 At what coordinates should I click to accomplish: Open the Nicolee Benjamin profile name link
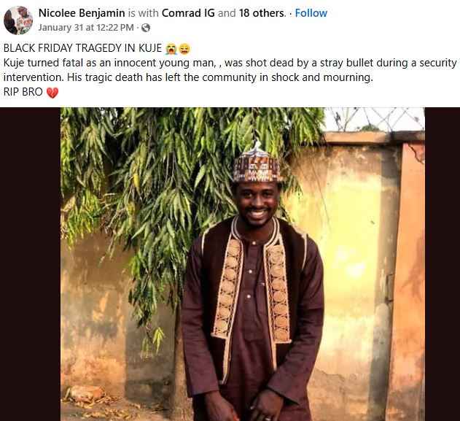click(x=82, y=13)
